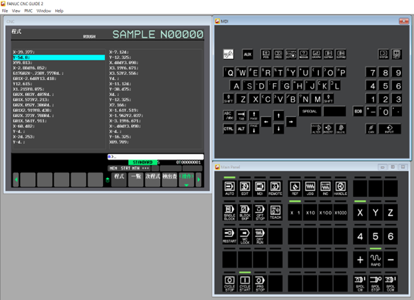This screenshot has width=414, height=300.
Task: Click the ALT key on MDI keyboard
Action: coord(241,129)
